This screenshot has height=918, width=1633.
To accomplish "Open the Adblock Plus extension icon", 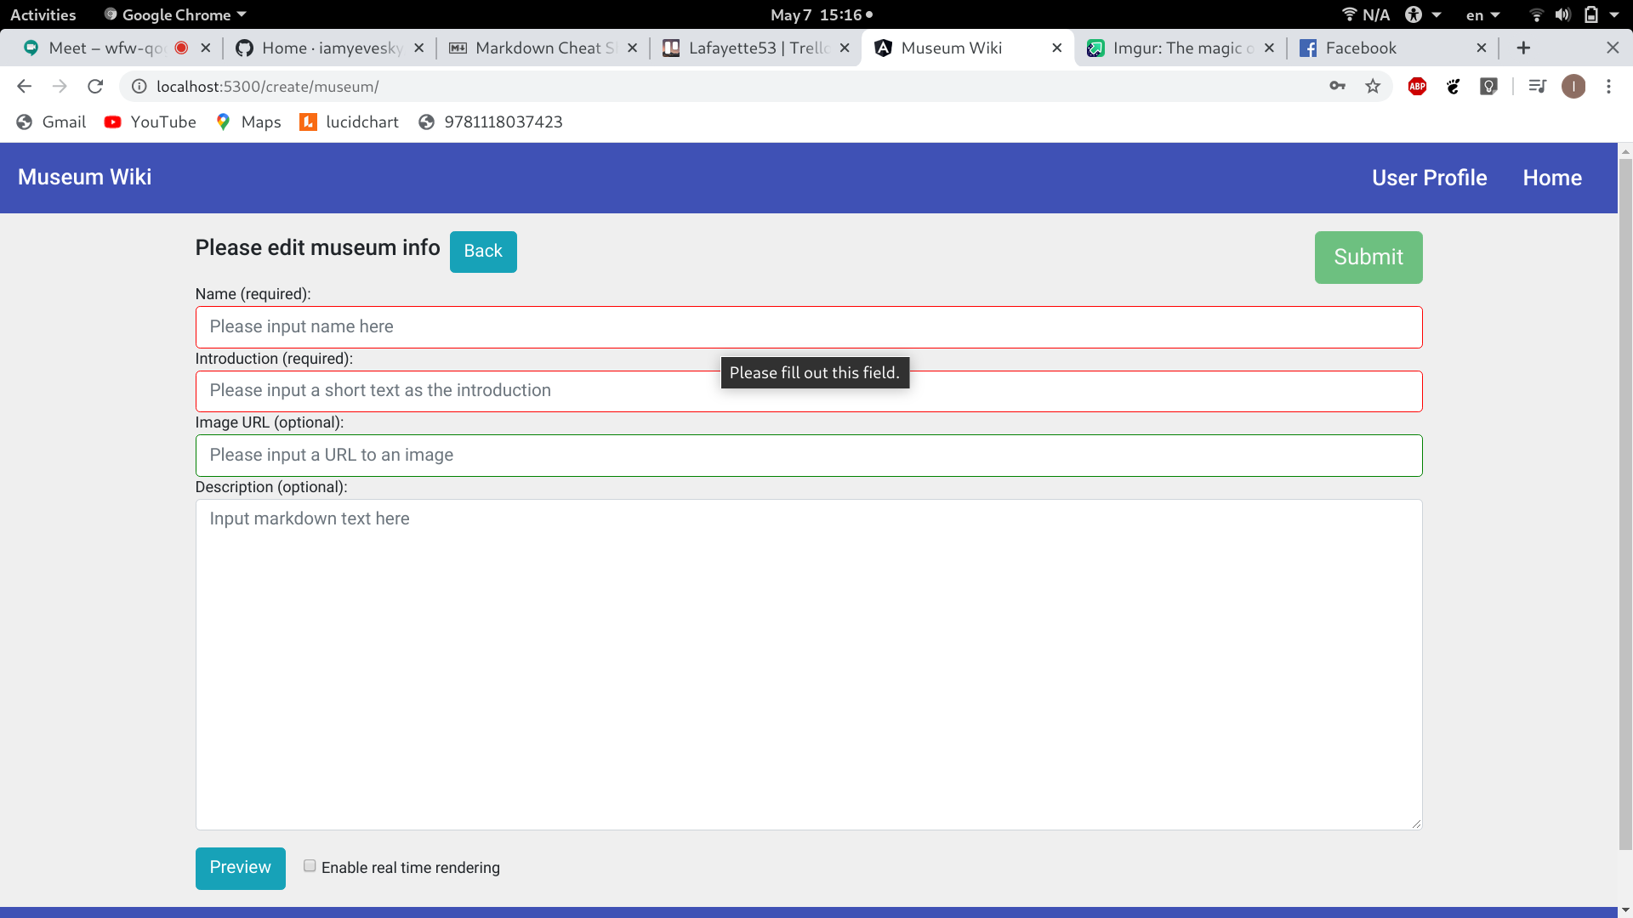I will tap(1417, 86).
